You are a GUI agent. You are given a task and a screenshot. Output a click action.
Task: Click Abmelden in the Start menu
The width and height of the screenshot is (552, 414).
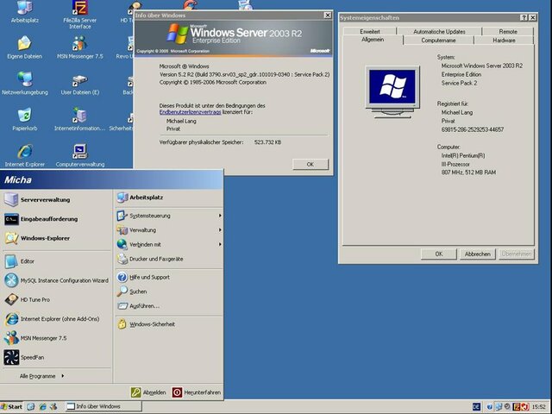(148, 392)
